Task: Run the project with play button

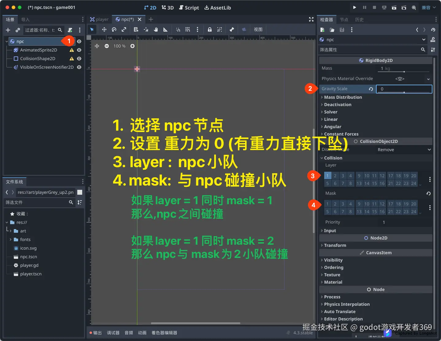Action: point(355,7)
